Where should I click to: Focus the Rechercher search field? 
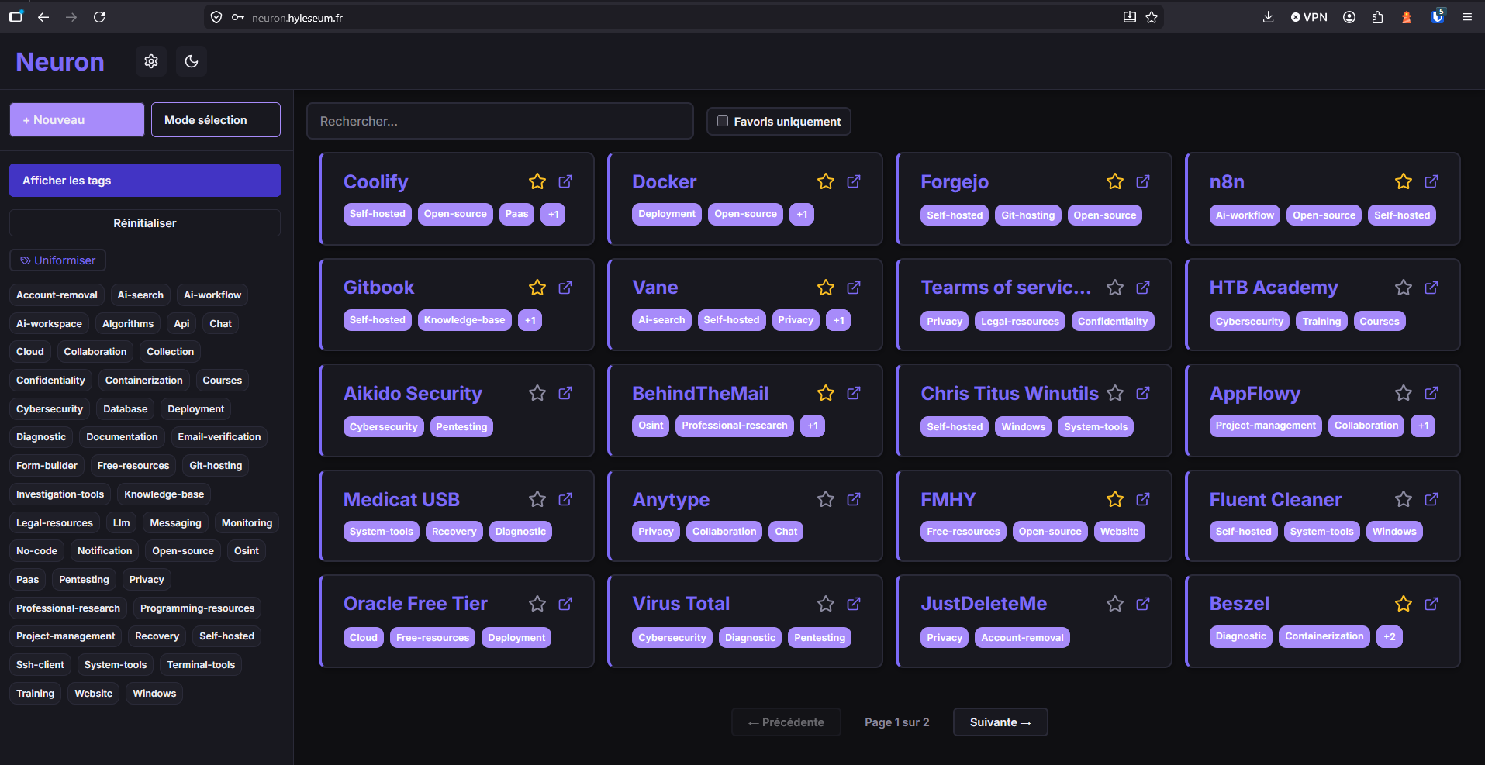(500, 121)
